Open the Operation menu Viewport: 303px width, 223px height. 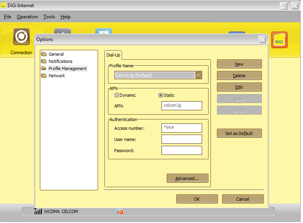[x=27, y=17]
